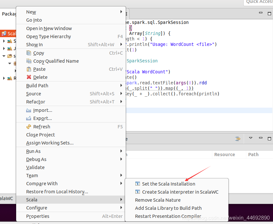Expand the Refactor submenu
Screen dimensions: 273x224
pyautogui.click(x=121, y=101)
